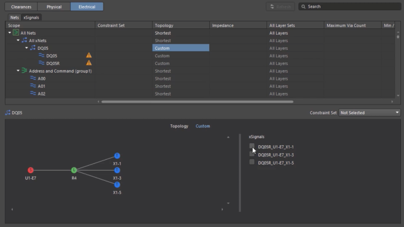Enable xSignal DQ05R_U1-E7_X1-1 checkbox
The height and width of the screenshot is (227, 404).
[x=252, y=146]
